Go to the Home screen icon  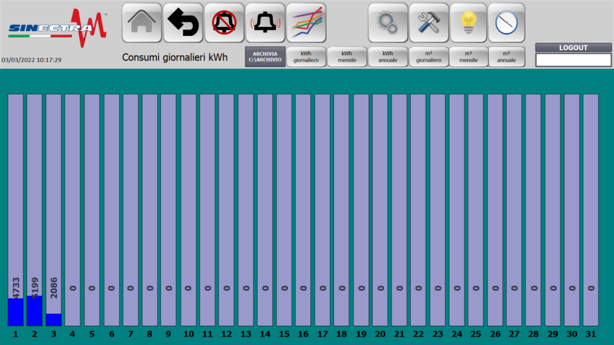[x=142, y=23]
